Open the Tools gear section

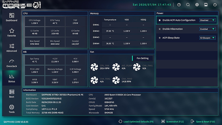pyautogui.click(x=12, y=107)
